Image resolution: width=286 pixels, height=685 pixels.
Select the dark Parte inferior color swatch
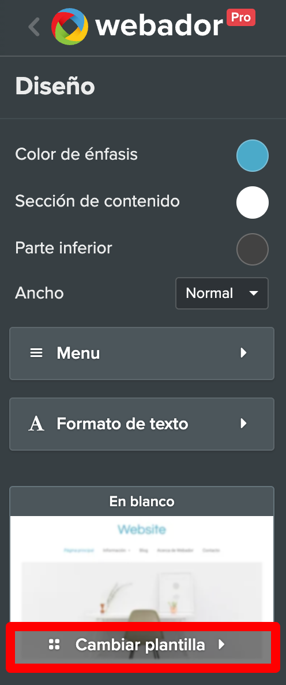[253, 249]
